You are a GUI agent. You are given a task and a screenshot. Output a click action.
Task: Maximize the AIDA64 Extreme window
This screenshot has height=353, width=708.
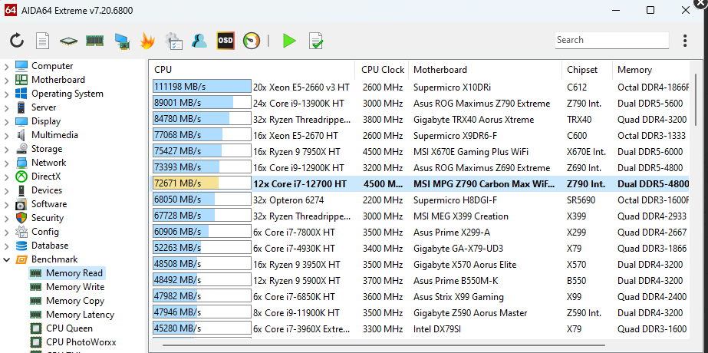pos(650,10)
